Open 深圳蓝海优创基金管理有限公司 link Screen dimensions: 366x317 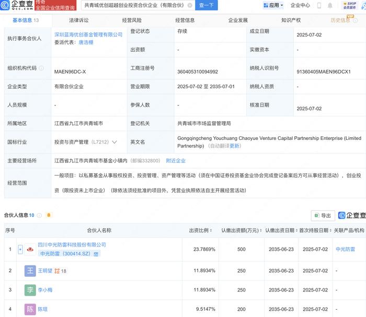pyautogui.click(x=88, y=35)
